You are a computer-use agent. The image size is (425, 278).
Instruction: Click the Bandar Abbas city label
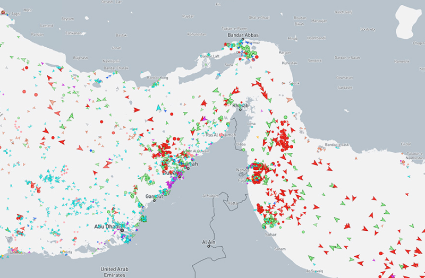click(x=242, y=35)
